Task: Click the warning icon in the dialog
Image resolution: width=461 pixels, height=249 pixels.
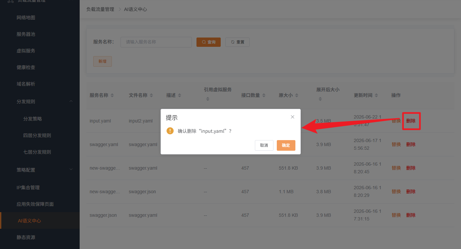Action: pos(170,131)
